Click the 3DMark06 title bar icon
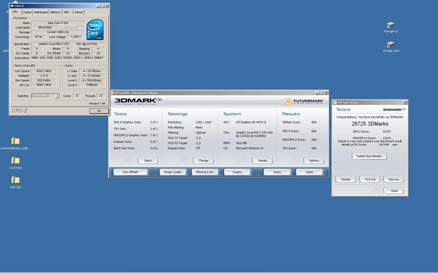 [112, 93]
